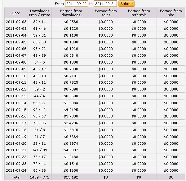Select date cell 2011-09-07

[x=16, y=55]
